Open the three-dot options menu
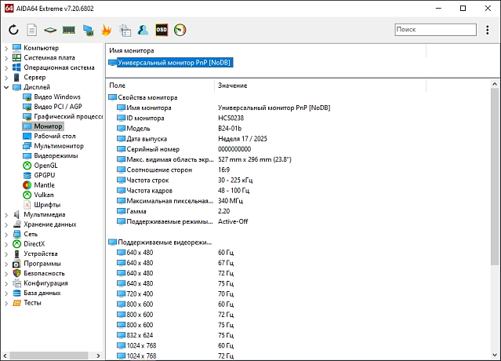The image size is (501, 361). pos(488,30)
